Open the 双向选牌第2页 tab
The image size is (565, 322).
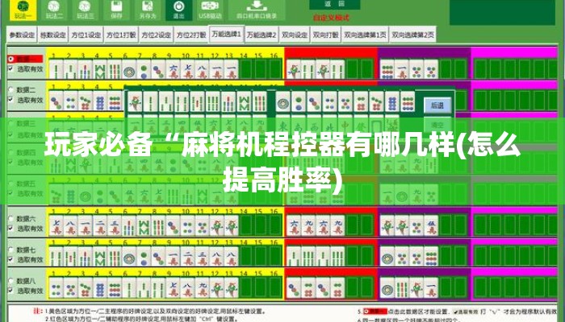(x=412, y=35)
